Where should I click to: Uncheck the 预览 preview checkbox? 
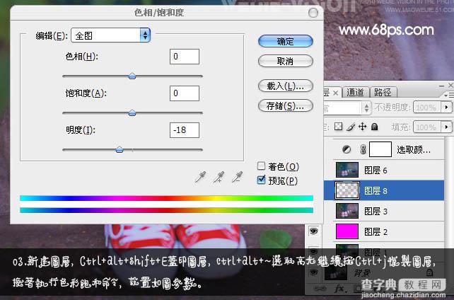coord(261,180)
